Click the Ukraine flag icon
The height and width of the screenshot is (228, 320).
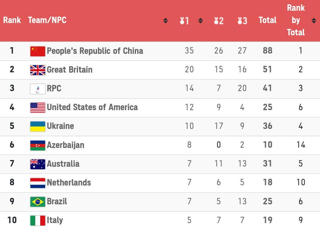38,126
